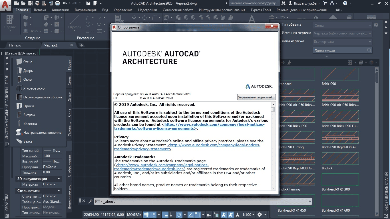Switch to the Начало file tab
Screen dimensions: 390x219
(x=15, y=45)
